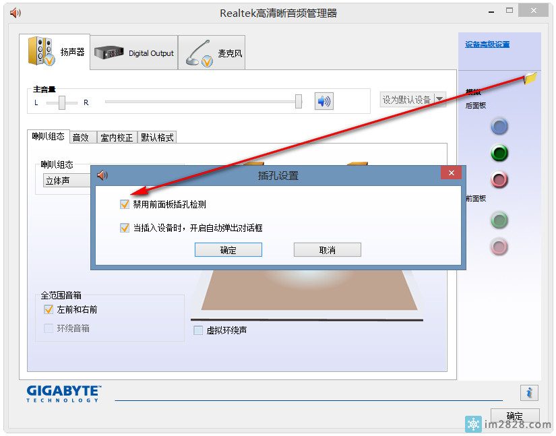Click the green rear panel jack

(x=499, y=153)
